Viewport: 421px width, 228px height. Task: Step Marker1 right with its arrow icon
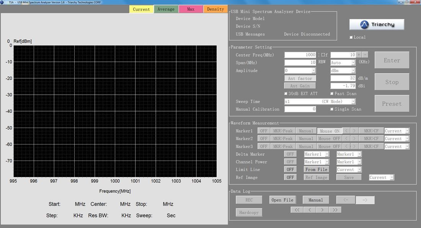[x=353, y=131]
